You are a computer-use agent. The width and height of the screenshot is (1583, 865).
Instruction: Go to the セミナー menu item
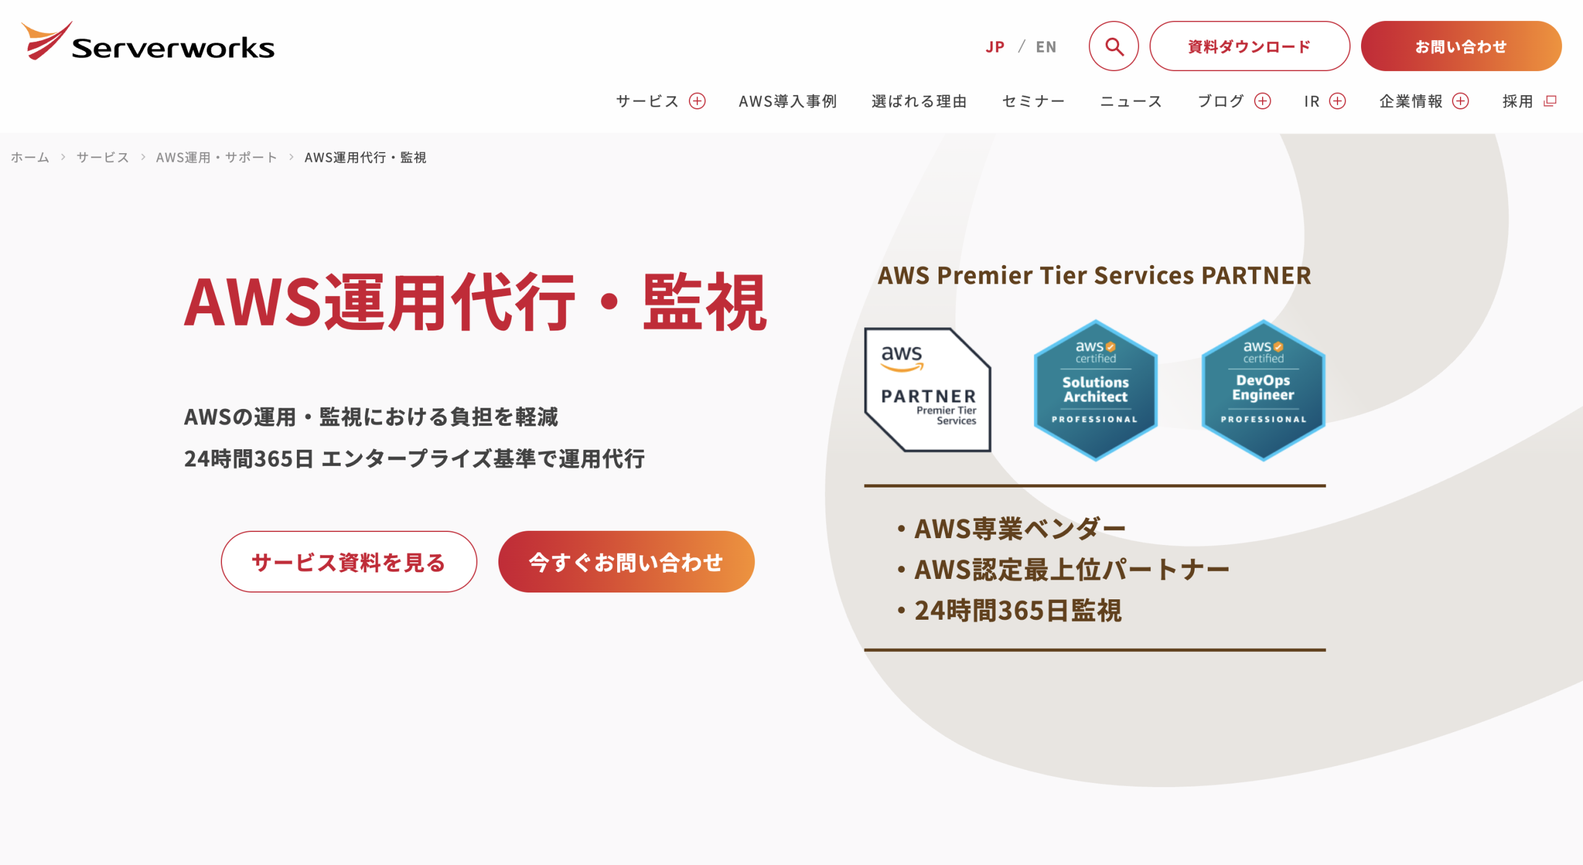pyautogui.click(x=1033, y=101)
